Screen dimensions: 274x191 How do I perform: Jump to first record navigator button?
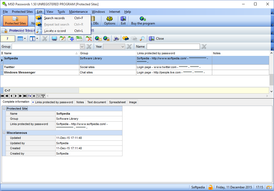pos(2,96)
